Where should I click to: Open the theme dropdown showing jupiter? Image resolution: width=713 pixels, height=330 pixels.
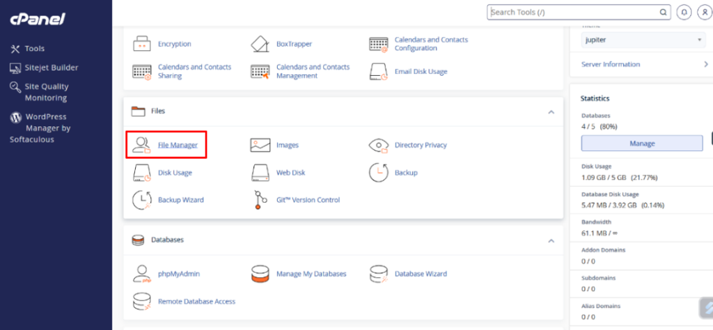pos(642,40)
